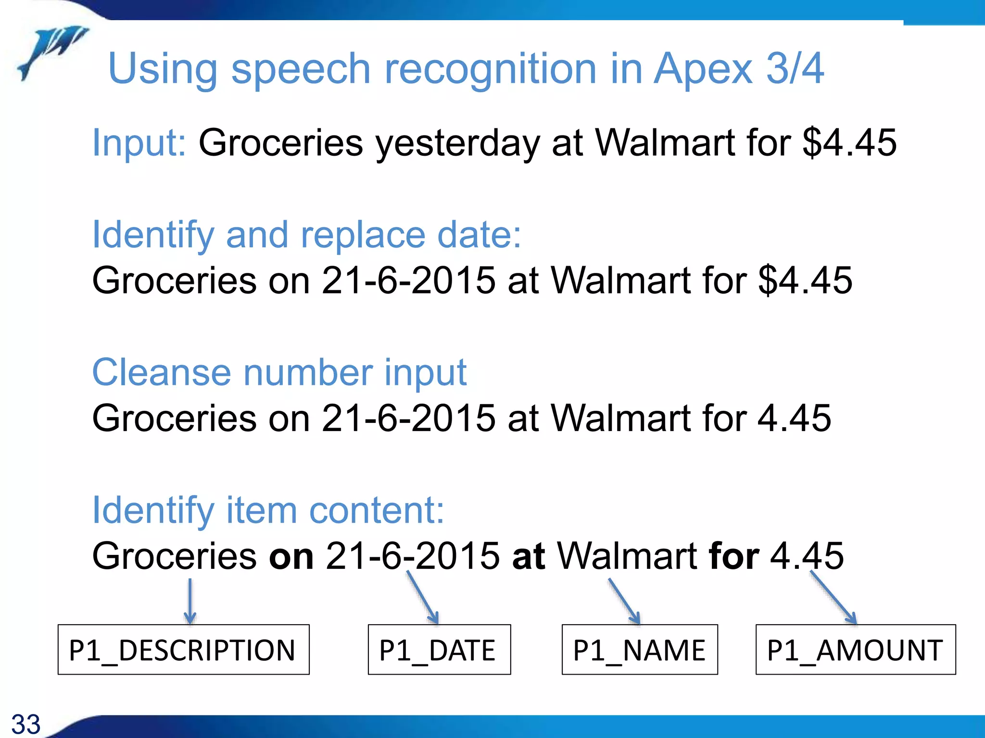The width and height of the screenshot is (985, 738).
Task: Click the 'Identify item content:' heading
Action: point(268,510)
